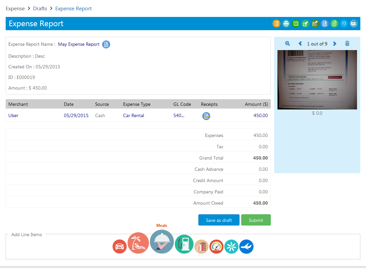Viewport: 366px width, 269px height.
Task: Add a car rental line item
Action: tap(119, 246)
